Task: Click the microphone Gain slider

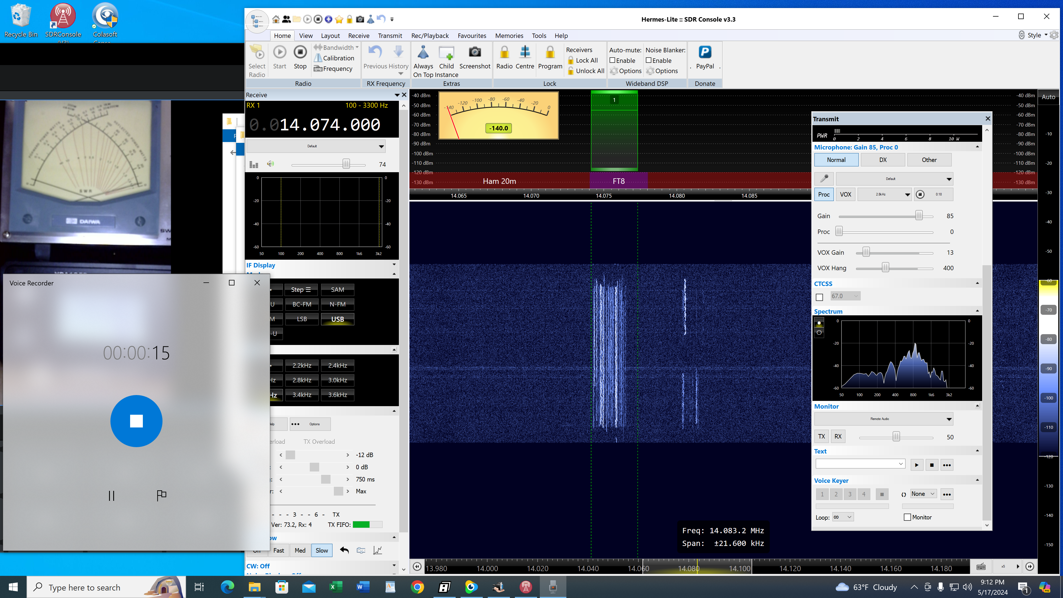Action: point(918,216)
